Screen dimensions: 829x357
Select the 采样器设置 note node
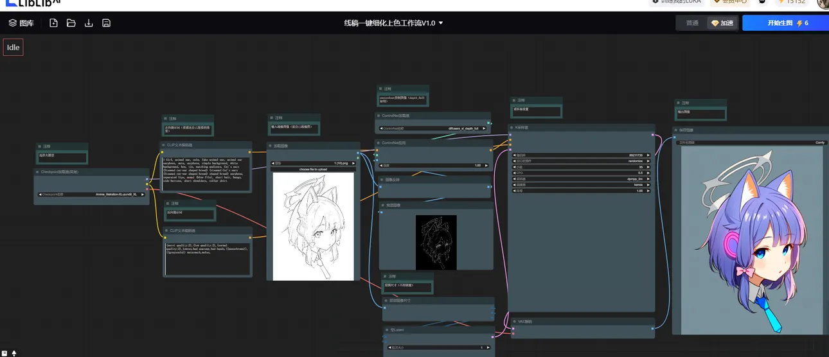tap(537, 107)
